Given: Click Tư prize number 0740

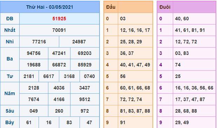Looking at the screenshot, I should [x=89, y=76].
